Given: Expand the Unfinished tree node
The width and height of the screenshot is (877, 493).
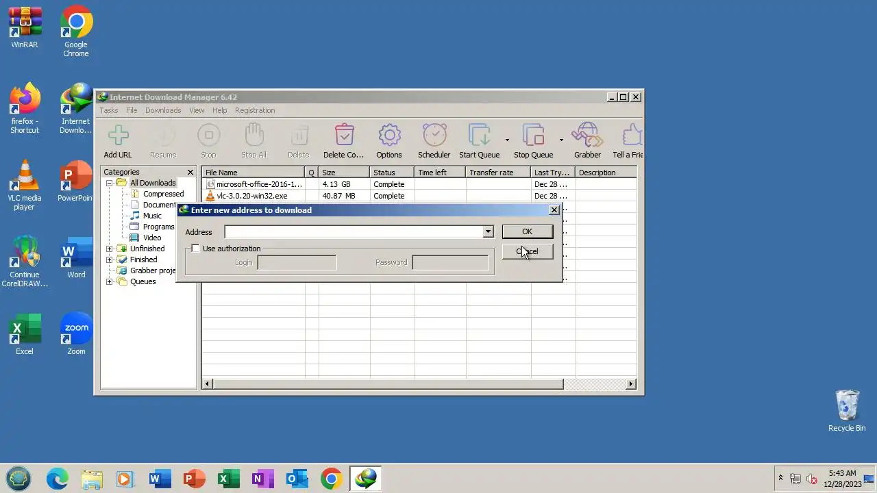Looking at the screenshot, I should point(110,249).
